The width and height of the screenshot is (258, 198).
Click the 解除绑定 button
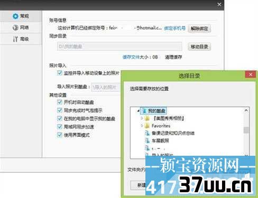[x=199, y=29]
